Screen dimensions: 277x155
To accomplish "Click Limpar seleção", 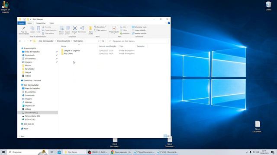I will click(139, 30).
